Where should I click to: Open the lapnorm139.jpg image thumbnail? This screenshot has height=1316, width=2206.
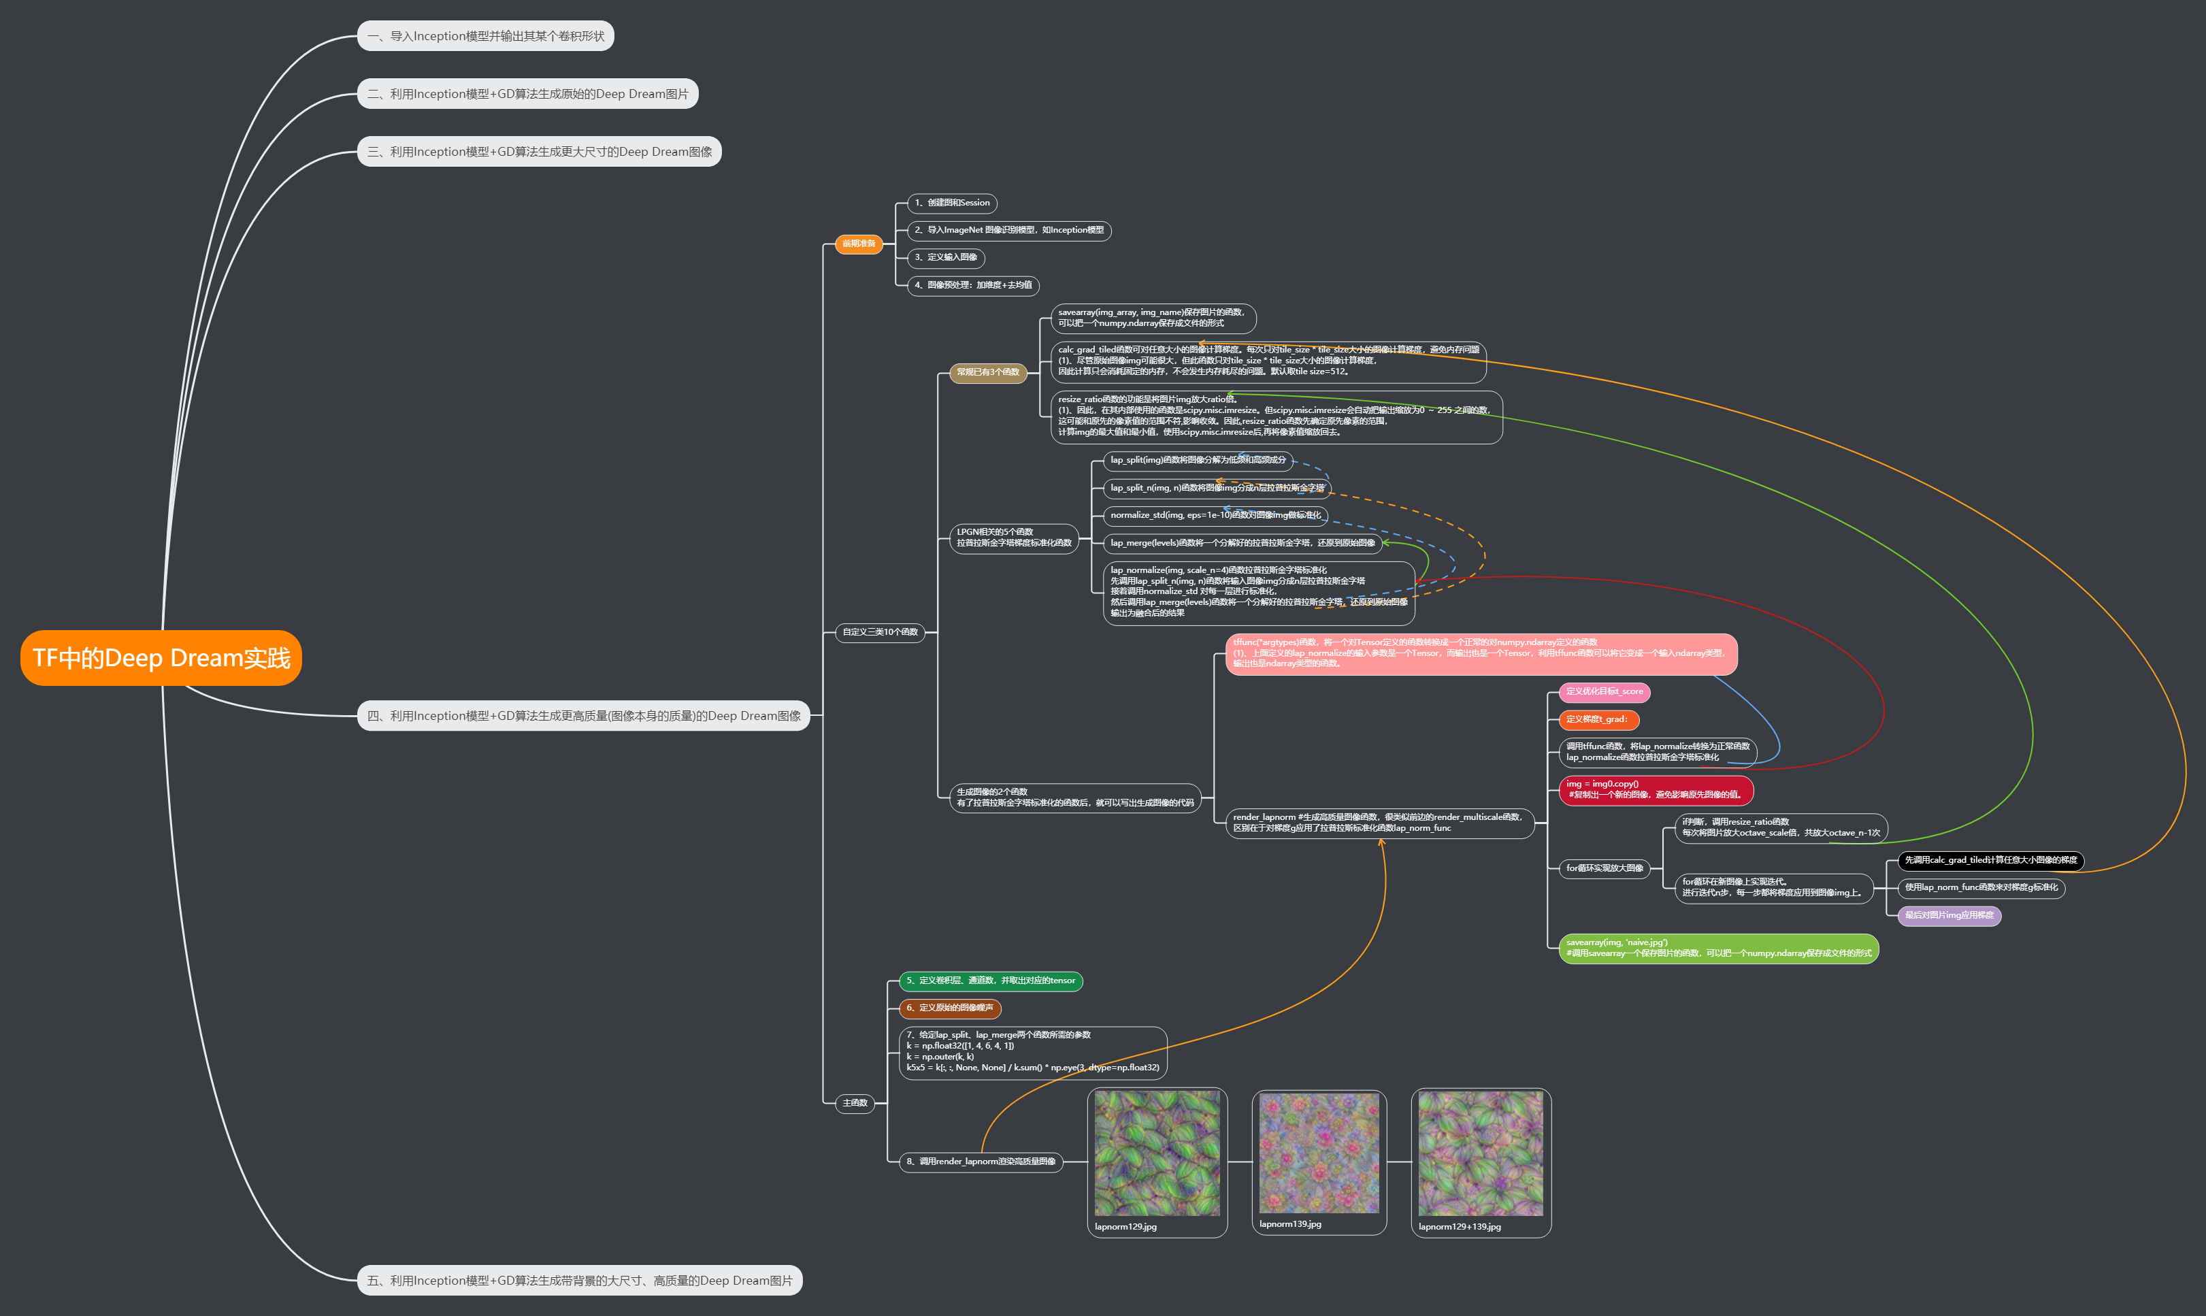click(x=1319, y=1153)
